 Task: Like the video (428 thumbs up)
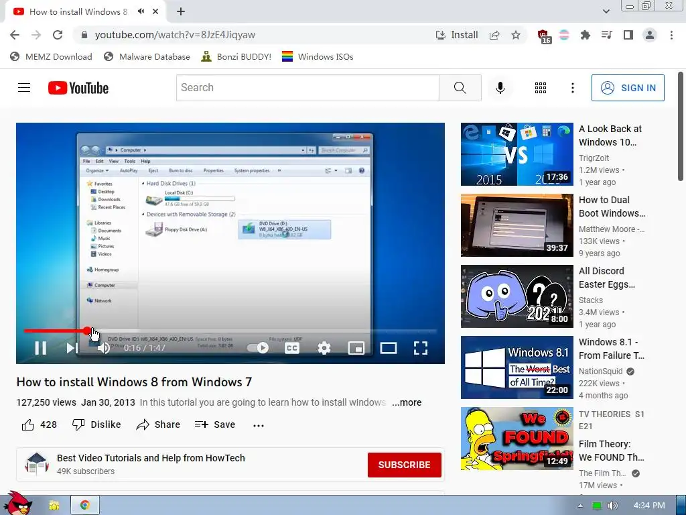click(39, 424)
